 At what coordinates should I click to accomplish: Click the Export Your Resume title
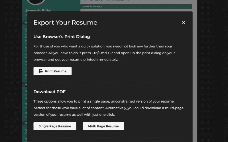65,22
